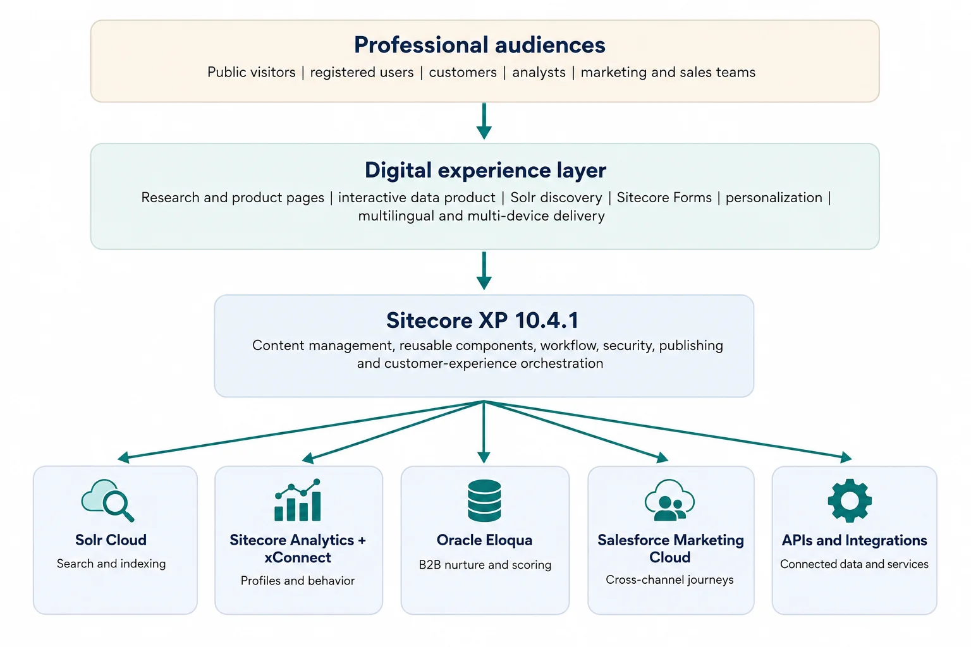Click the APIs and Integrations gear icon
The height and width of the screenshot is (647, 971).
point(850,500)
